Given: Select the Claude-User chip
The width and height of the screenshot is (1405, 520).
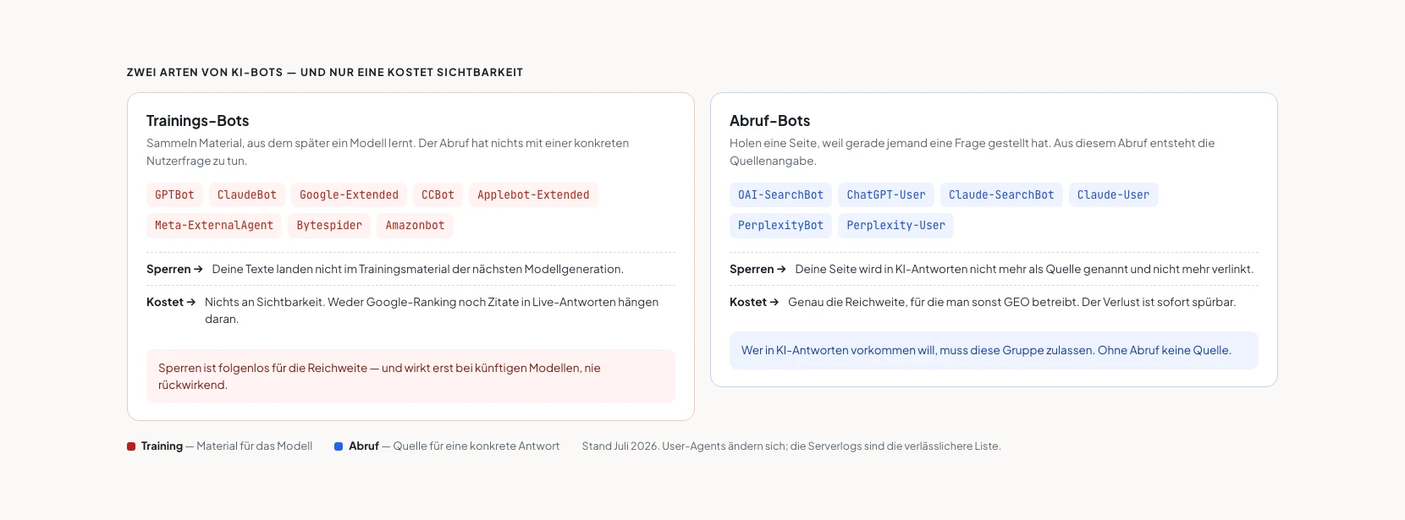Looking at the screenshot, I should coord(1113,194).
